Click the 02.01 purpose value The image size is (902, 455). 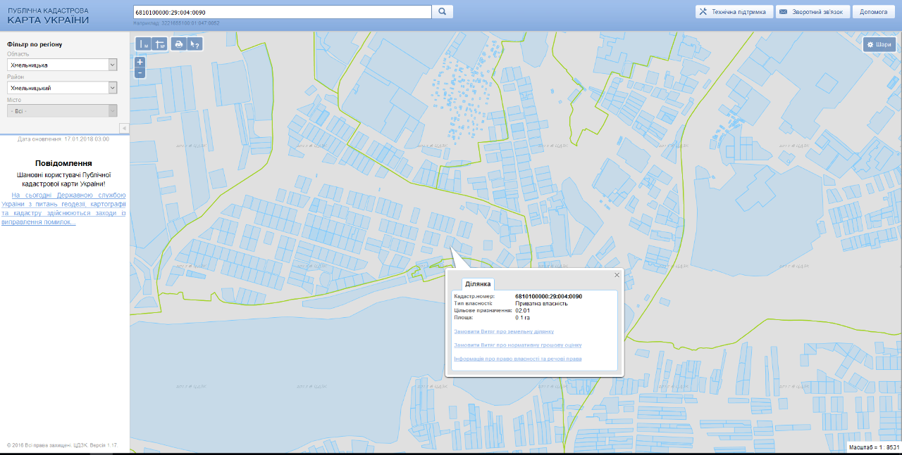pyautogui.click(x=523, y=310)
